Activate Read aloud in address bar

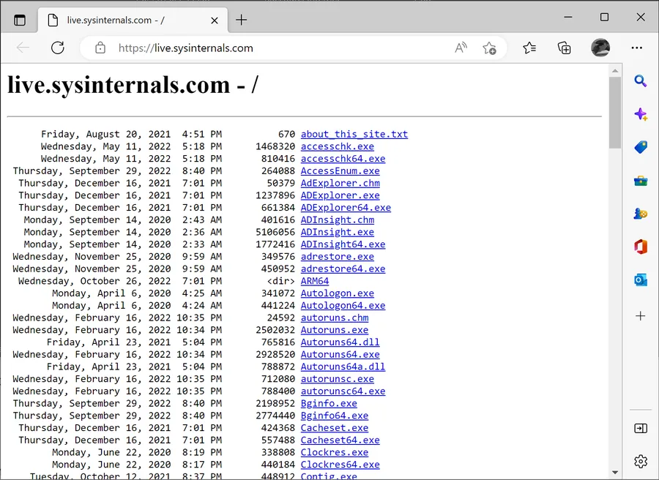coord(461,48)
